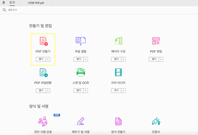
Task: Click 추가 button under 리치 미디어
Action: 116,91
